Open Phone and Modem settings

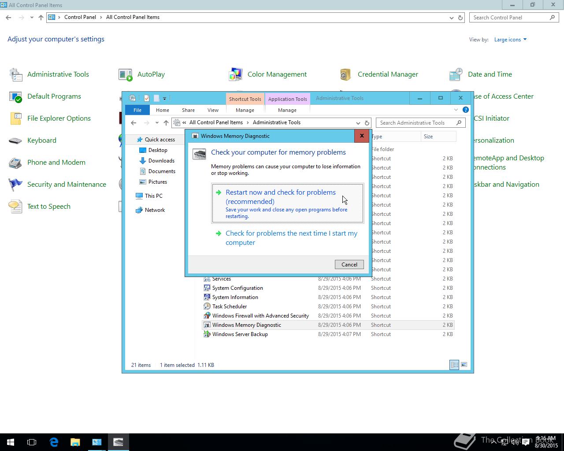[47, 163]
